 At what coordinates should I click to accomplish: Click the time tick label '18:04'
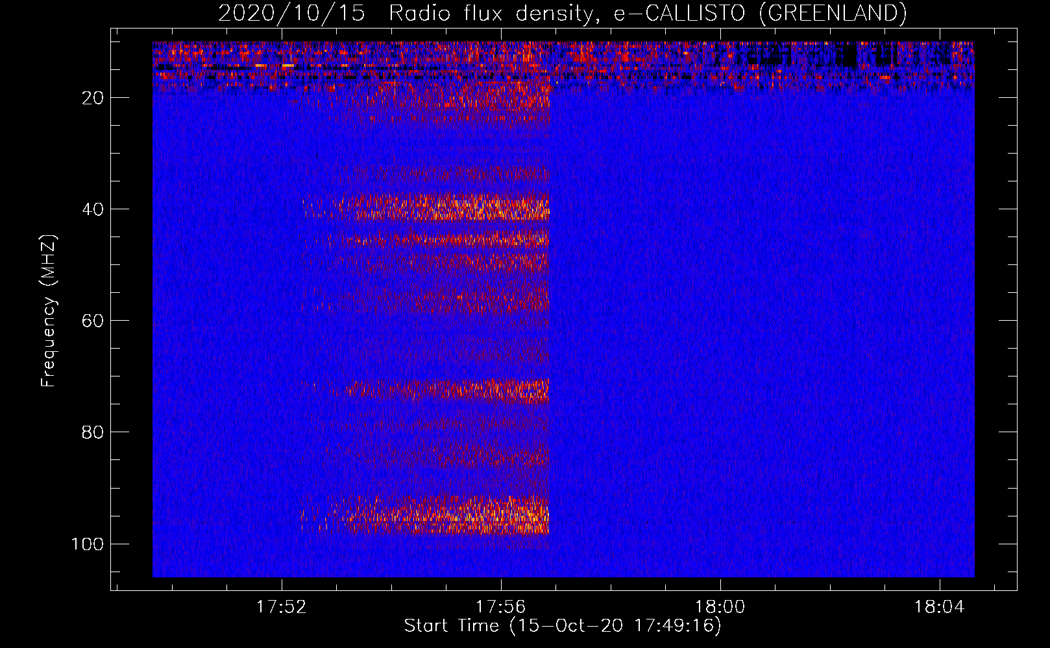click(x=939, y=607)
